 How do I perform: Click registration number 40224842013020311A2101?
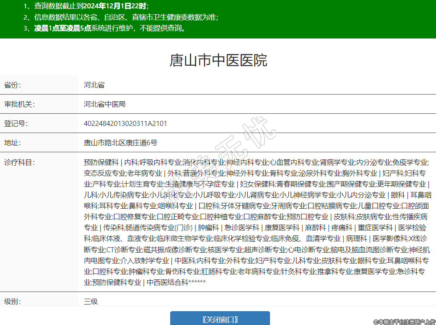125,123
